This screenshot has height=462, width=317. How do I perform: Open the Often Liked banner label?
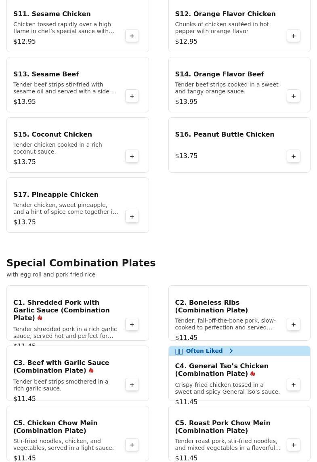204,351
